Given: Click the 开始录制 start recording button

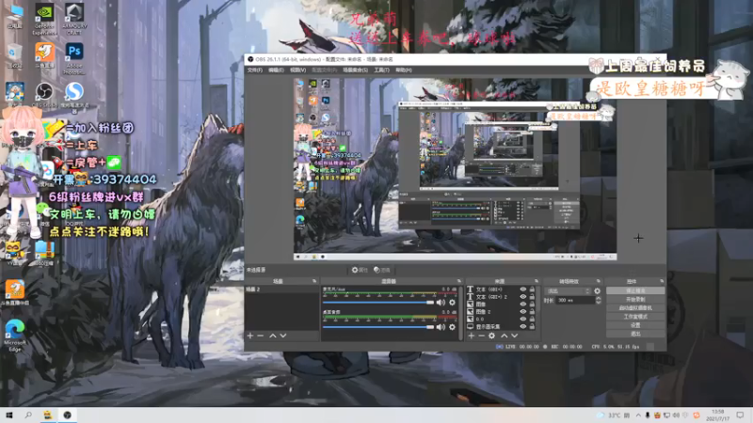Looking at the screenshot, I should click(635, 299).
